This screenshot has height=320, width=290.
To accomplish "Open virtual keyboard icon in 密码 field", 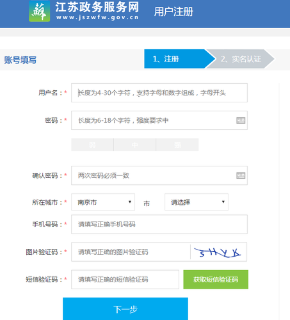I will (x=241, y=120).
